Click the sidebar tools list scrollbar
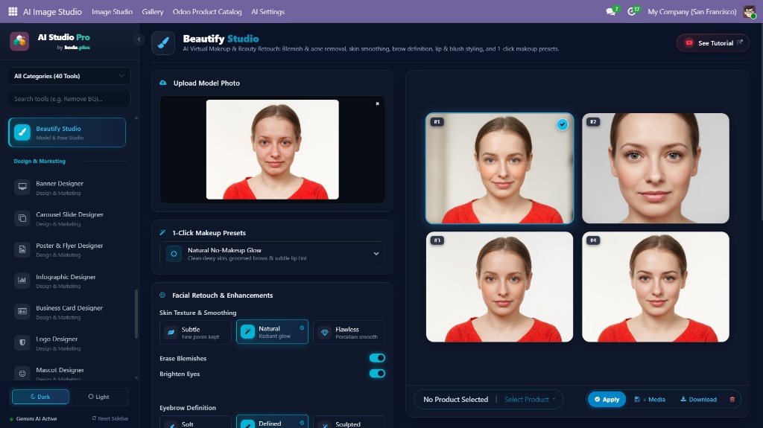763x428 pixels. click(136, 313)
